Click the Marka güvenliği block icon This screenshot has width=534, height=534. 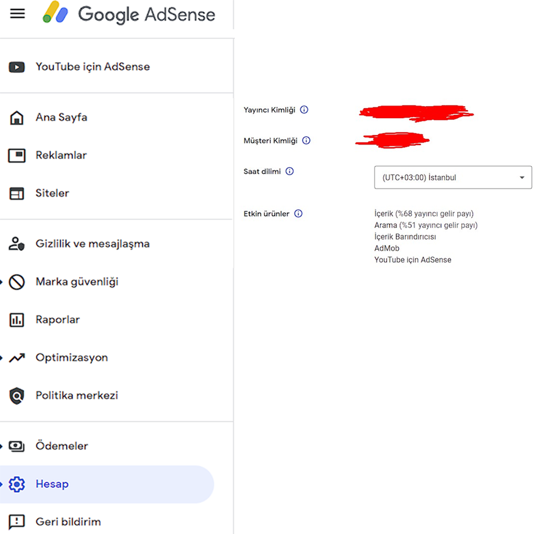click(x=17, y=282)
